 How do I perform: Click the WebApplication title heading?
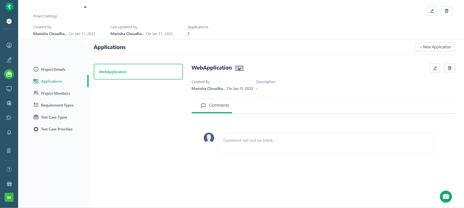click(x=212, y=68)
